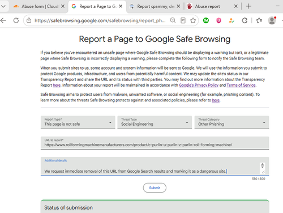This screenshot has width=283, height=213.
Task: Click the Status of submission heading
Action: point(68,207)
